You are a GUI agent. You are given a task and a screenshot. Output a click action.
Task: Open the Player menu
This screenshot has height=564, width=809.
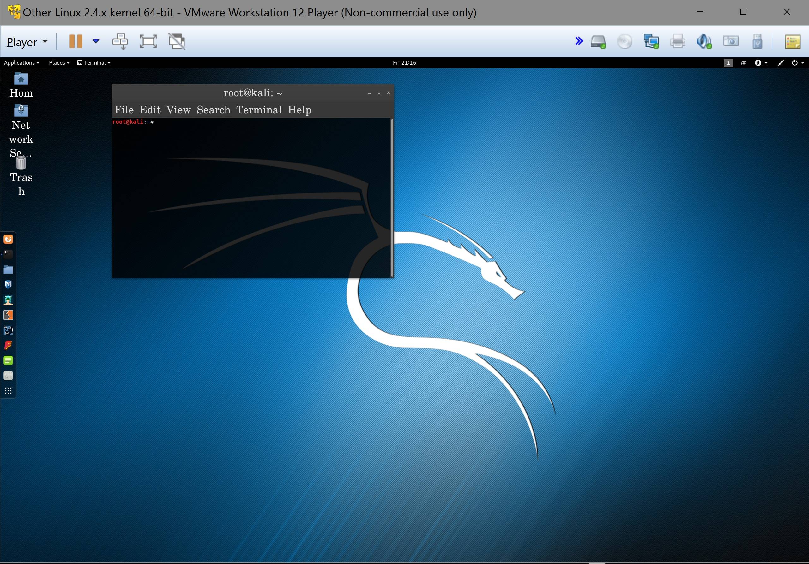coord(27,42)
